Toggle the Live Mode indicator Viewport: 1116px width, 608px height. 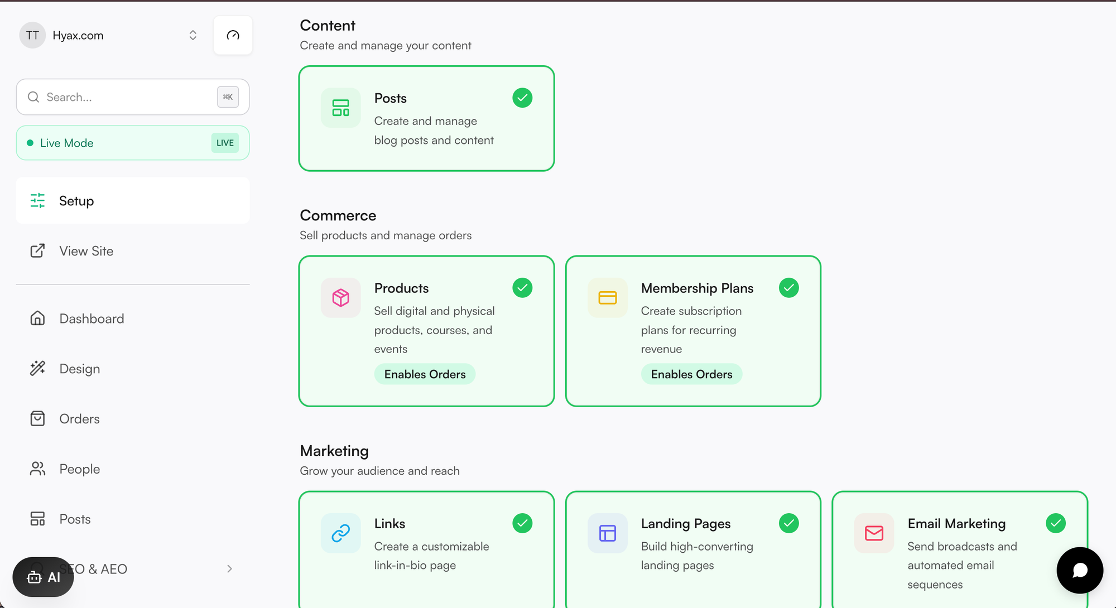pos(133,143)
